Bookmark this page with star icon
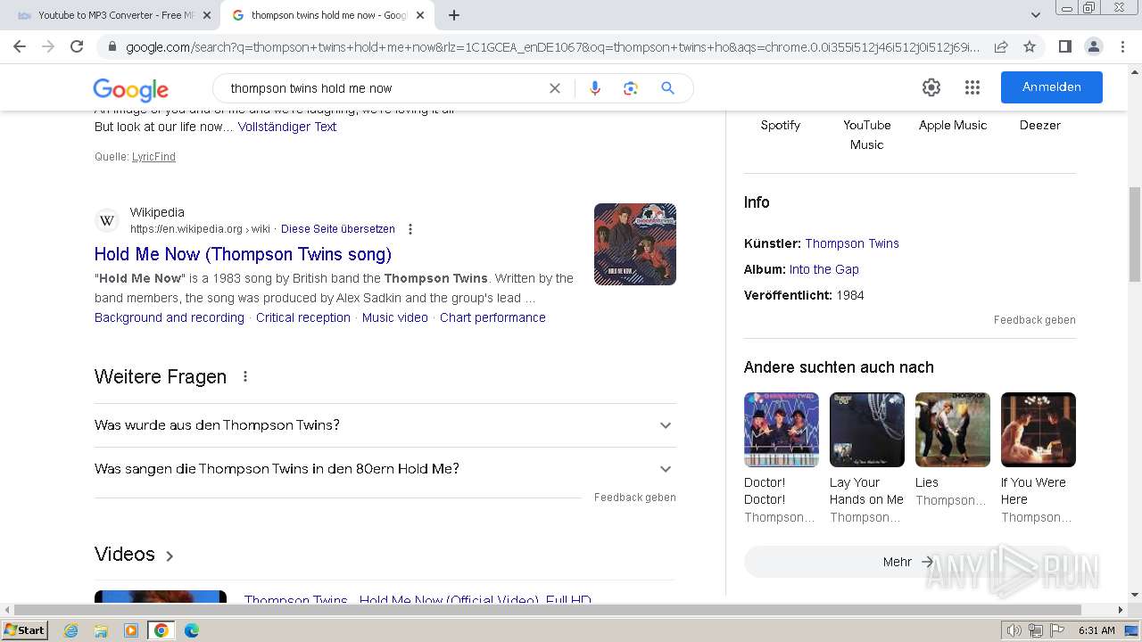 (1029, 46)
